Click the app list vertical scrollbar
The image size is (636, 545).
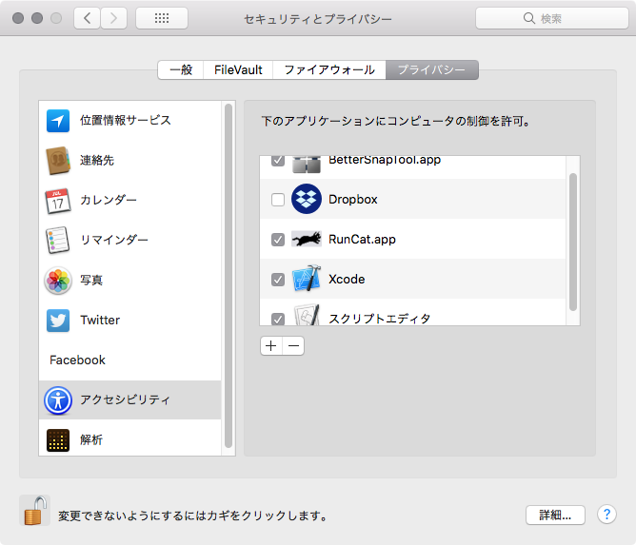(x=572, y=242)
